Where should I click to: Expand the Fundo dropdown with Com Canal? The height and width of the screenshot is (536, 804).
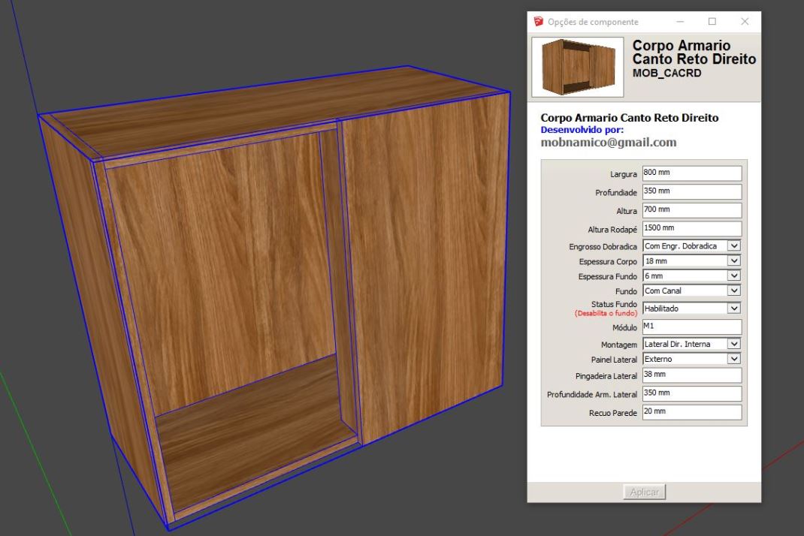click(x=734, y=291)
